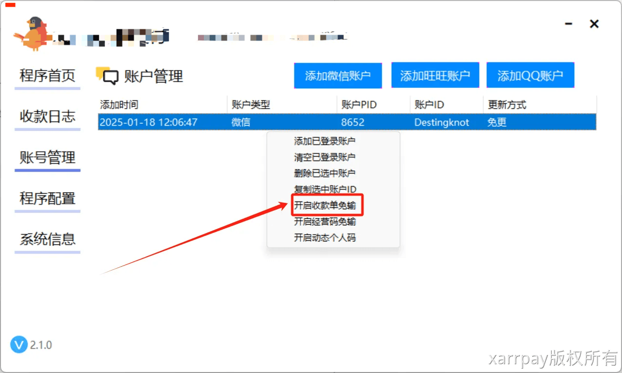Open the 程序首页 tab
622x373 pixels.
47,76
